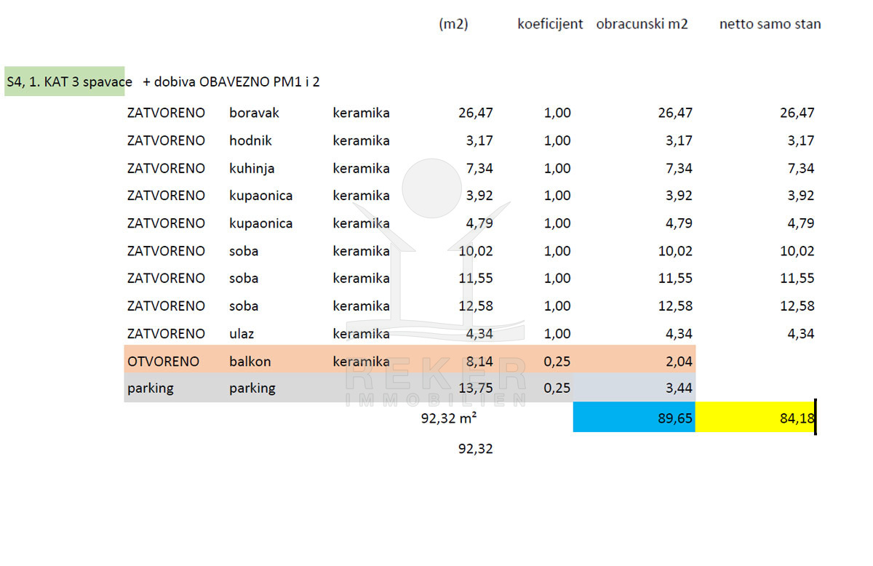Select the netto samo stan header
This screenshot has width=873, height=566.
click(x=770, y=24)
